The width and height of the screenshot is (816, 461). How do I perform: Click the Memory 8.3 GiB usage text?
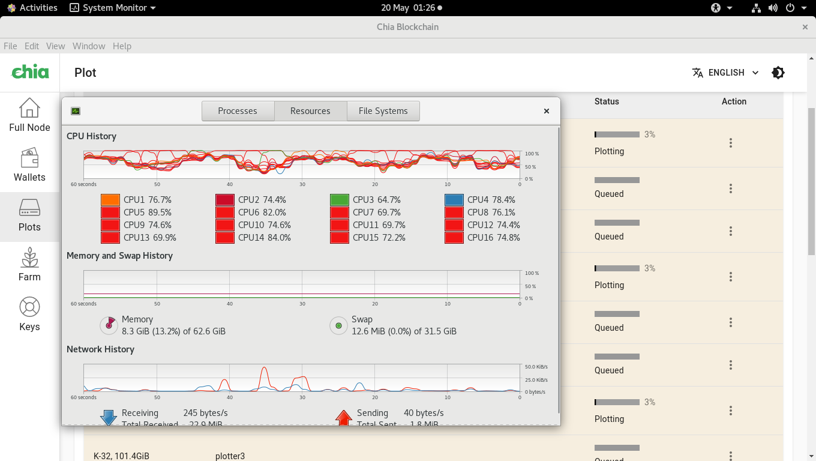coord(173,331)
